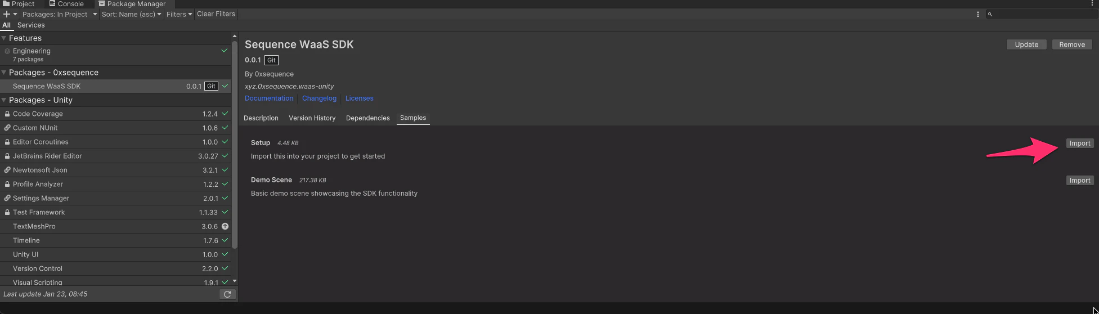Select the Samples tab

click(413, 118)
